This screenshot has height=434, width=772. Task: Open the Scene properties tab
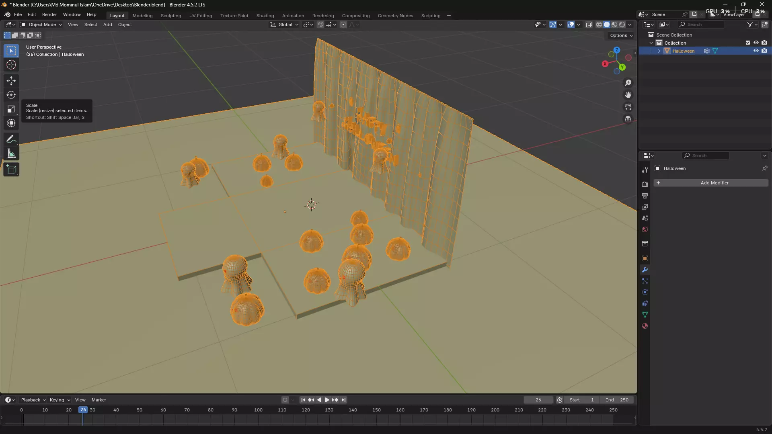(x=645, y=218)
